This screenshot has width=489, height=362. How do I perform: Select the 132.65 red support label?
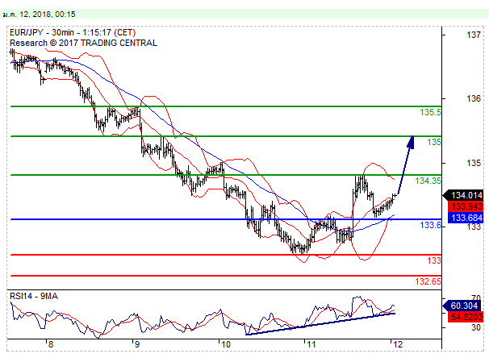pos(428,281)
